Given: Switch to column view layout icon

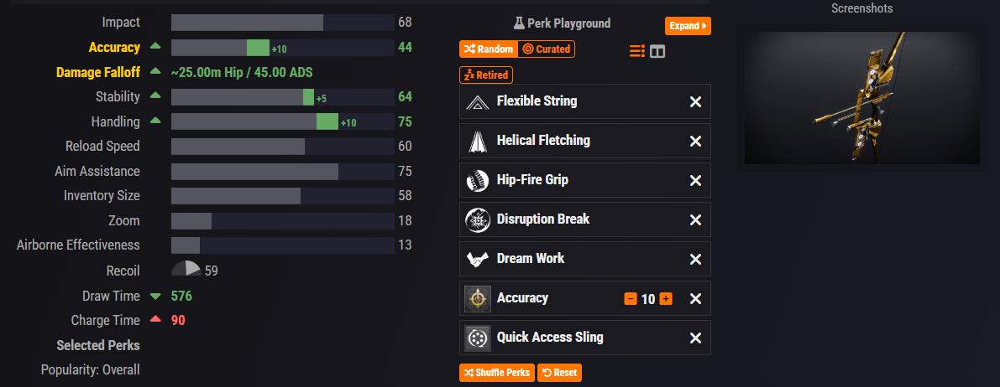Looking at the screenshot, I should coord(657,51).
